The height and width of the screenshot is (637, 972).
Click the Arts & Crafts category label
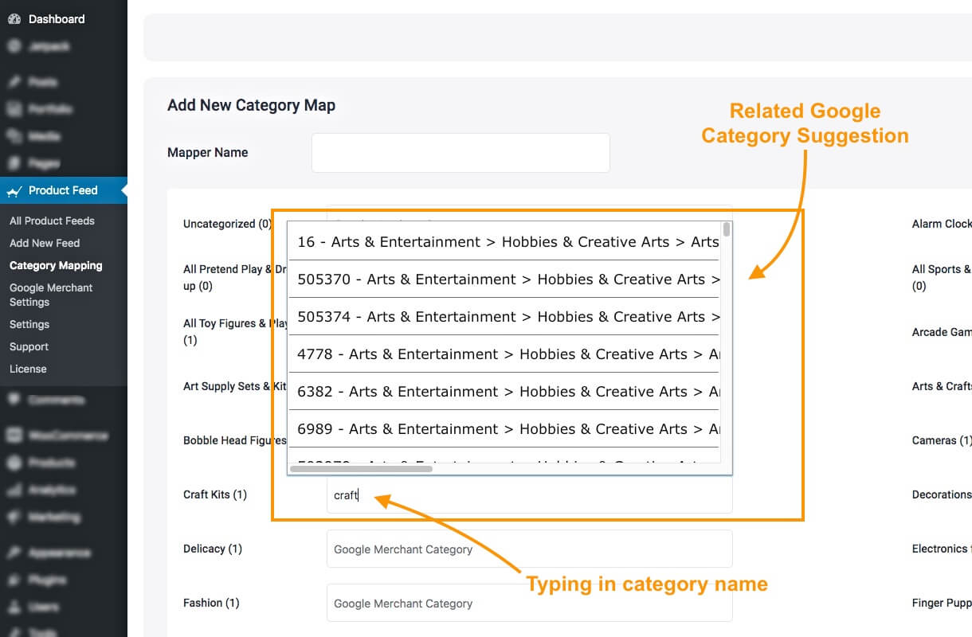(x=942, y=386)
